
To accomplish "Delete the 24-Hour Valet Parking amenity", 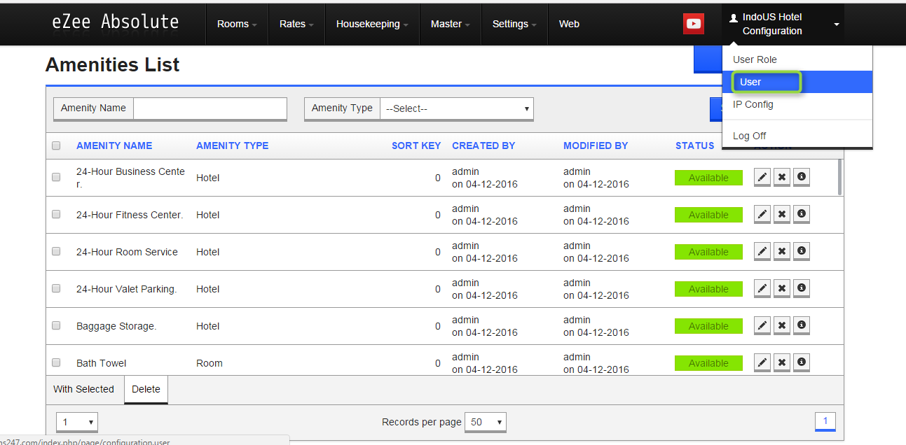I will (x=782, y=289).
